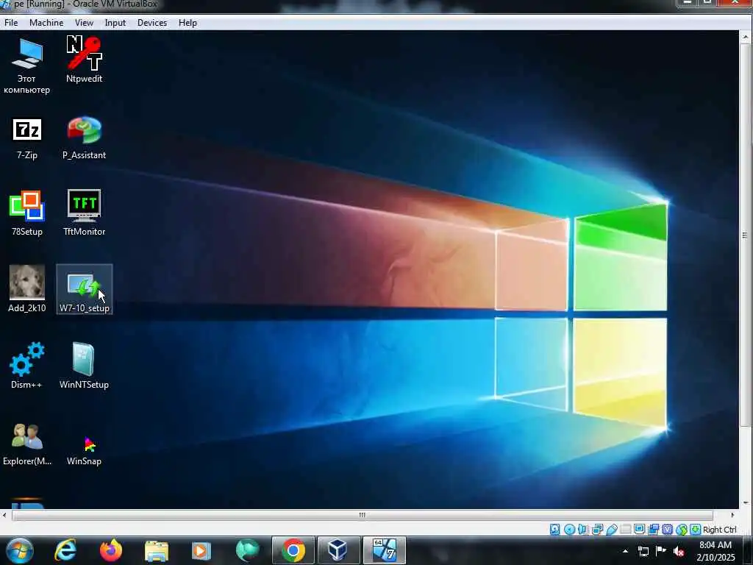The width and height of the screenshot is (753, 565).
Task: Switch to VirtualBox Manager cube icon
Action: click(338, 550)
